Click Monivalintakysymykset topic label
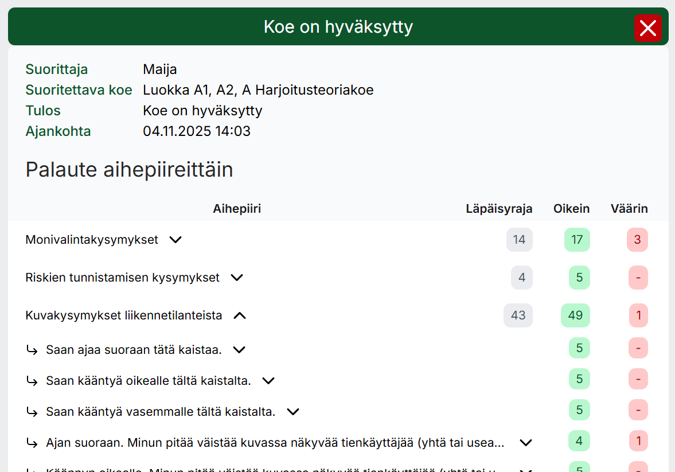675x472 pixels. 92,240
